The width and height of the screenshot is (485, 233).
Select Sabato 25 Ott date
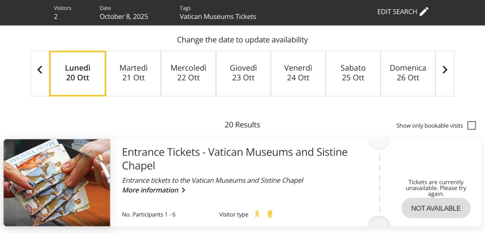click(x=353, y=74)
